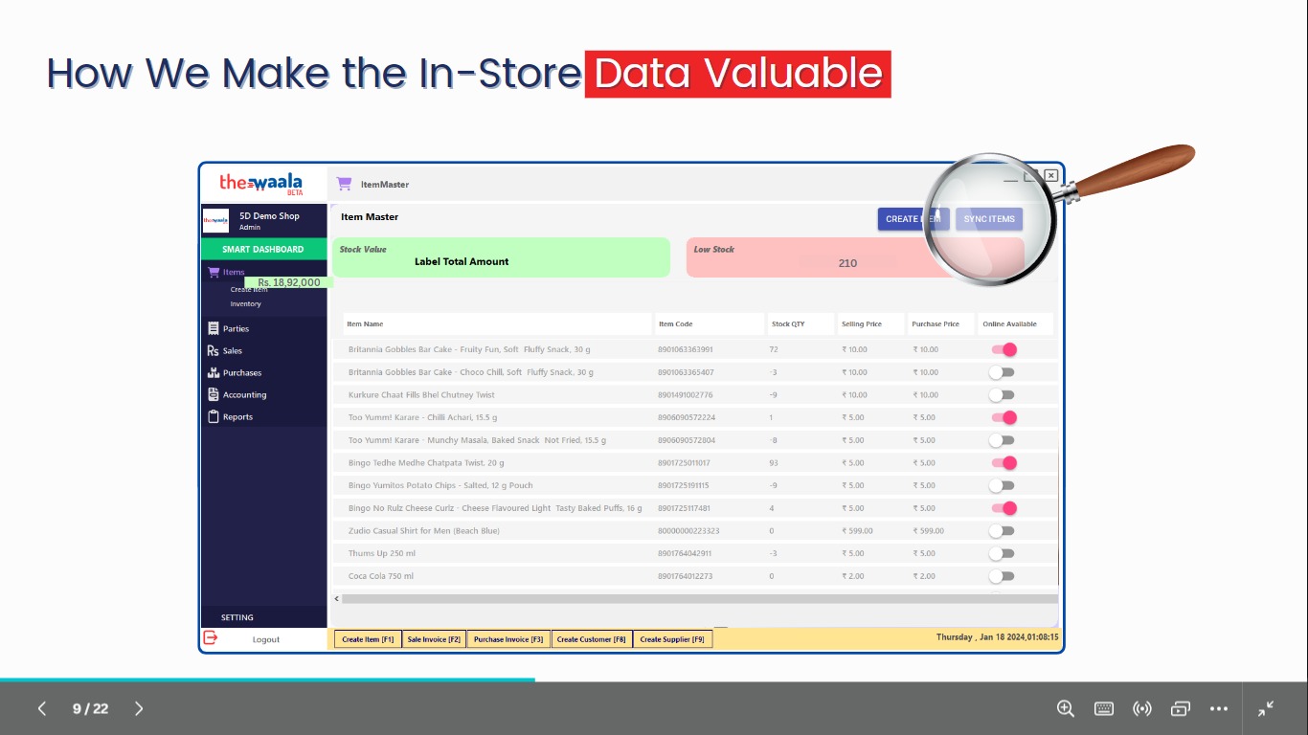This screenshot has height=735, width=1308.
Task: Click the thewaala BETA logo
Action: click(x=260, y=183)
